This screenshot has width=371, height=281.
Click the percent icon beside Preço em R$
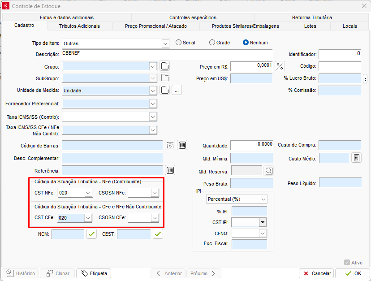[280, 66]
